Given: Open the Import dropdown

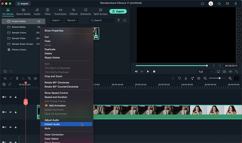Looking at the screenshot, I should coord(57,20).
